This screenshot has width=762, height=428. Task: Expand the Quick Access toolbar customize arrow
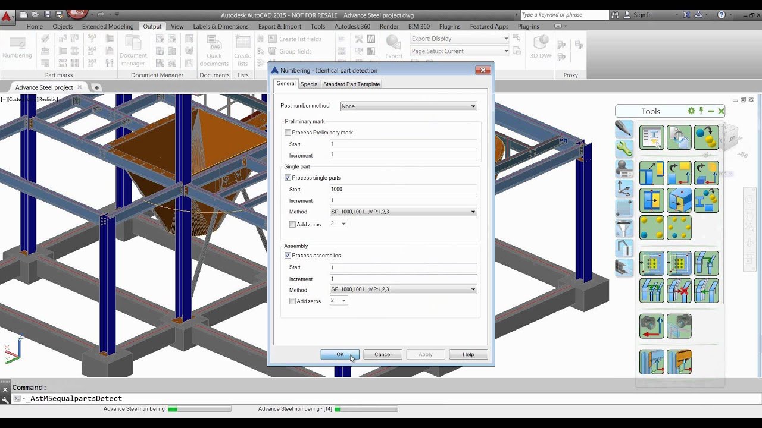click(117, 15)
